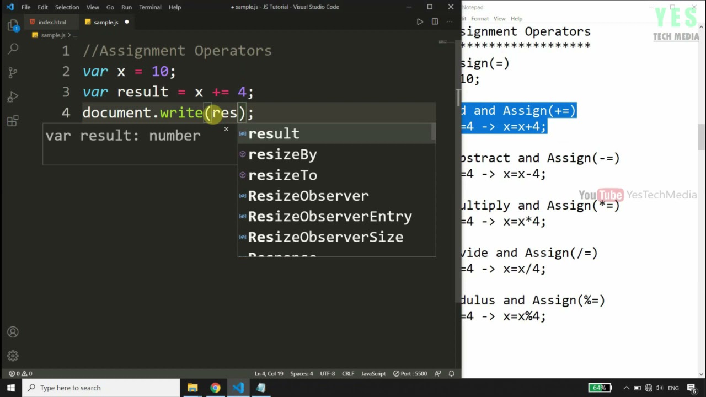706x397 pixels.
Task: Click the Port : 5500 Live Server button
Action: 410,373
